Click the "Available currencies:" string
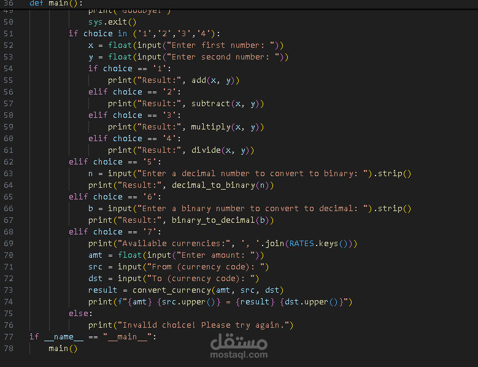 click(x=174, y=244)
